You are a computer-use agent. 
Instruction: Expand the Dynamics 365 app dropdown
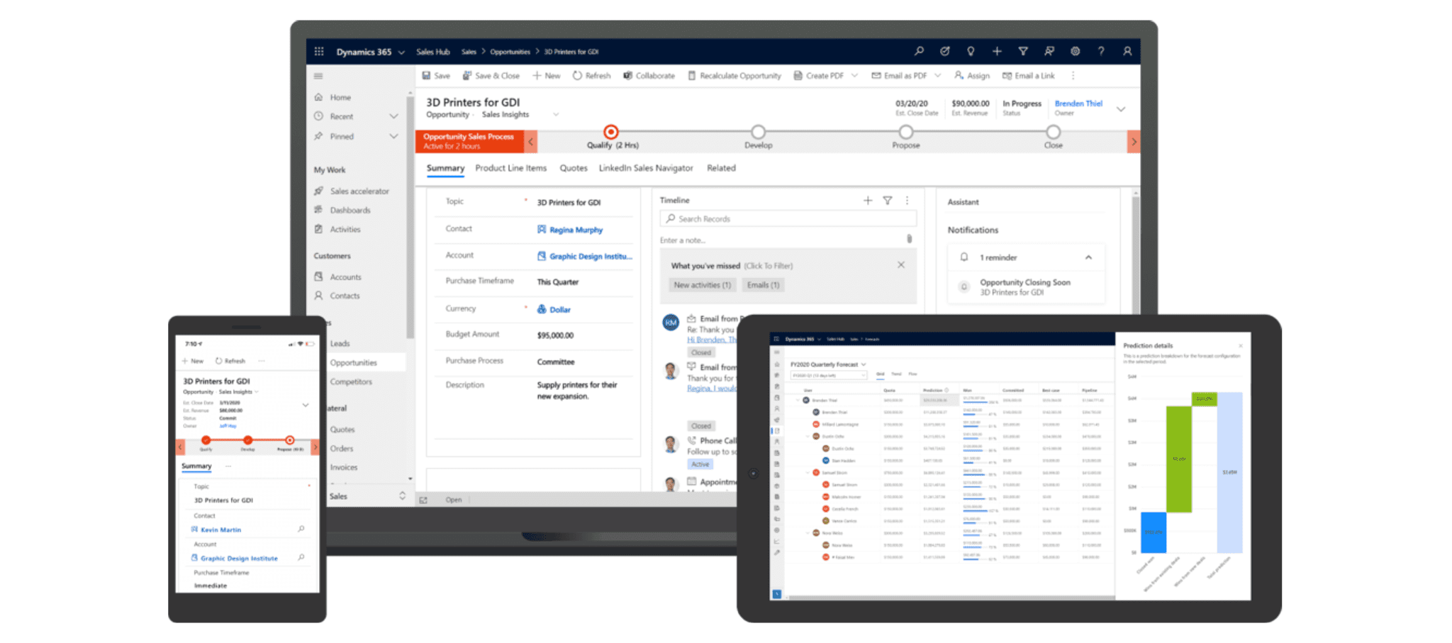tap(401, 52)
